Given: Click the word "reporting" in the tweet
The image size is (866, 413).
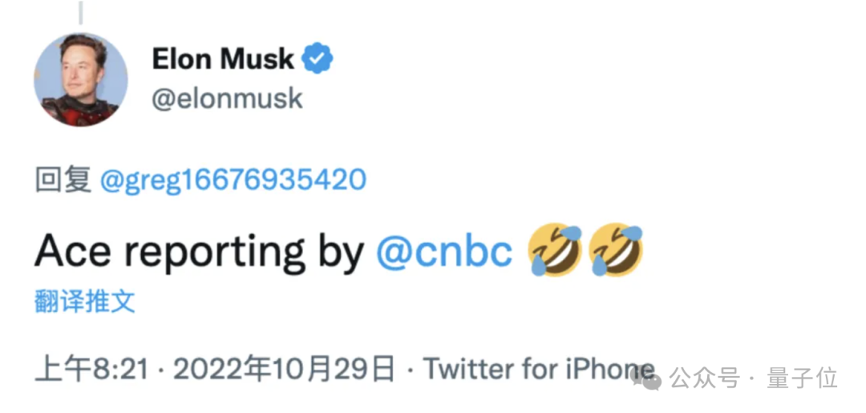Looking at the screenshot, I should [215, 253].
